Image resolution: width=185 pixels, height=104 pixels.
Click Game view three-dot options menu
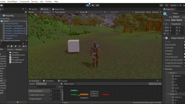[x=160, y=9]
